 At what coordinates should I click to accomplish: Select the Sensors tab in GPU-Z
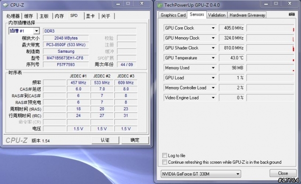coord(197,15)
